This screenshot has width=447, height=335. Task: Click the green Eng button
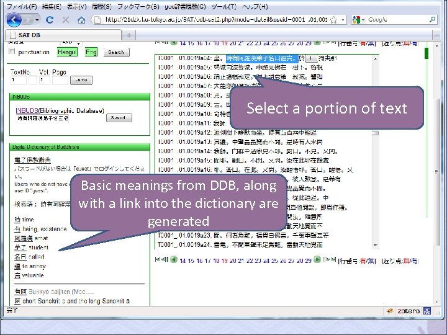coord(91,52)
